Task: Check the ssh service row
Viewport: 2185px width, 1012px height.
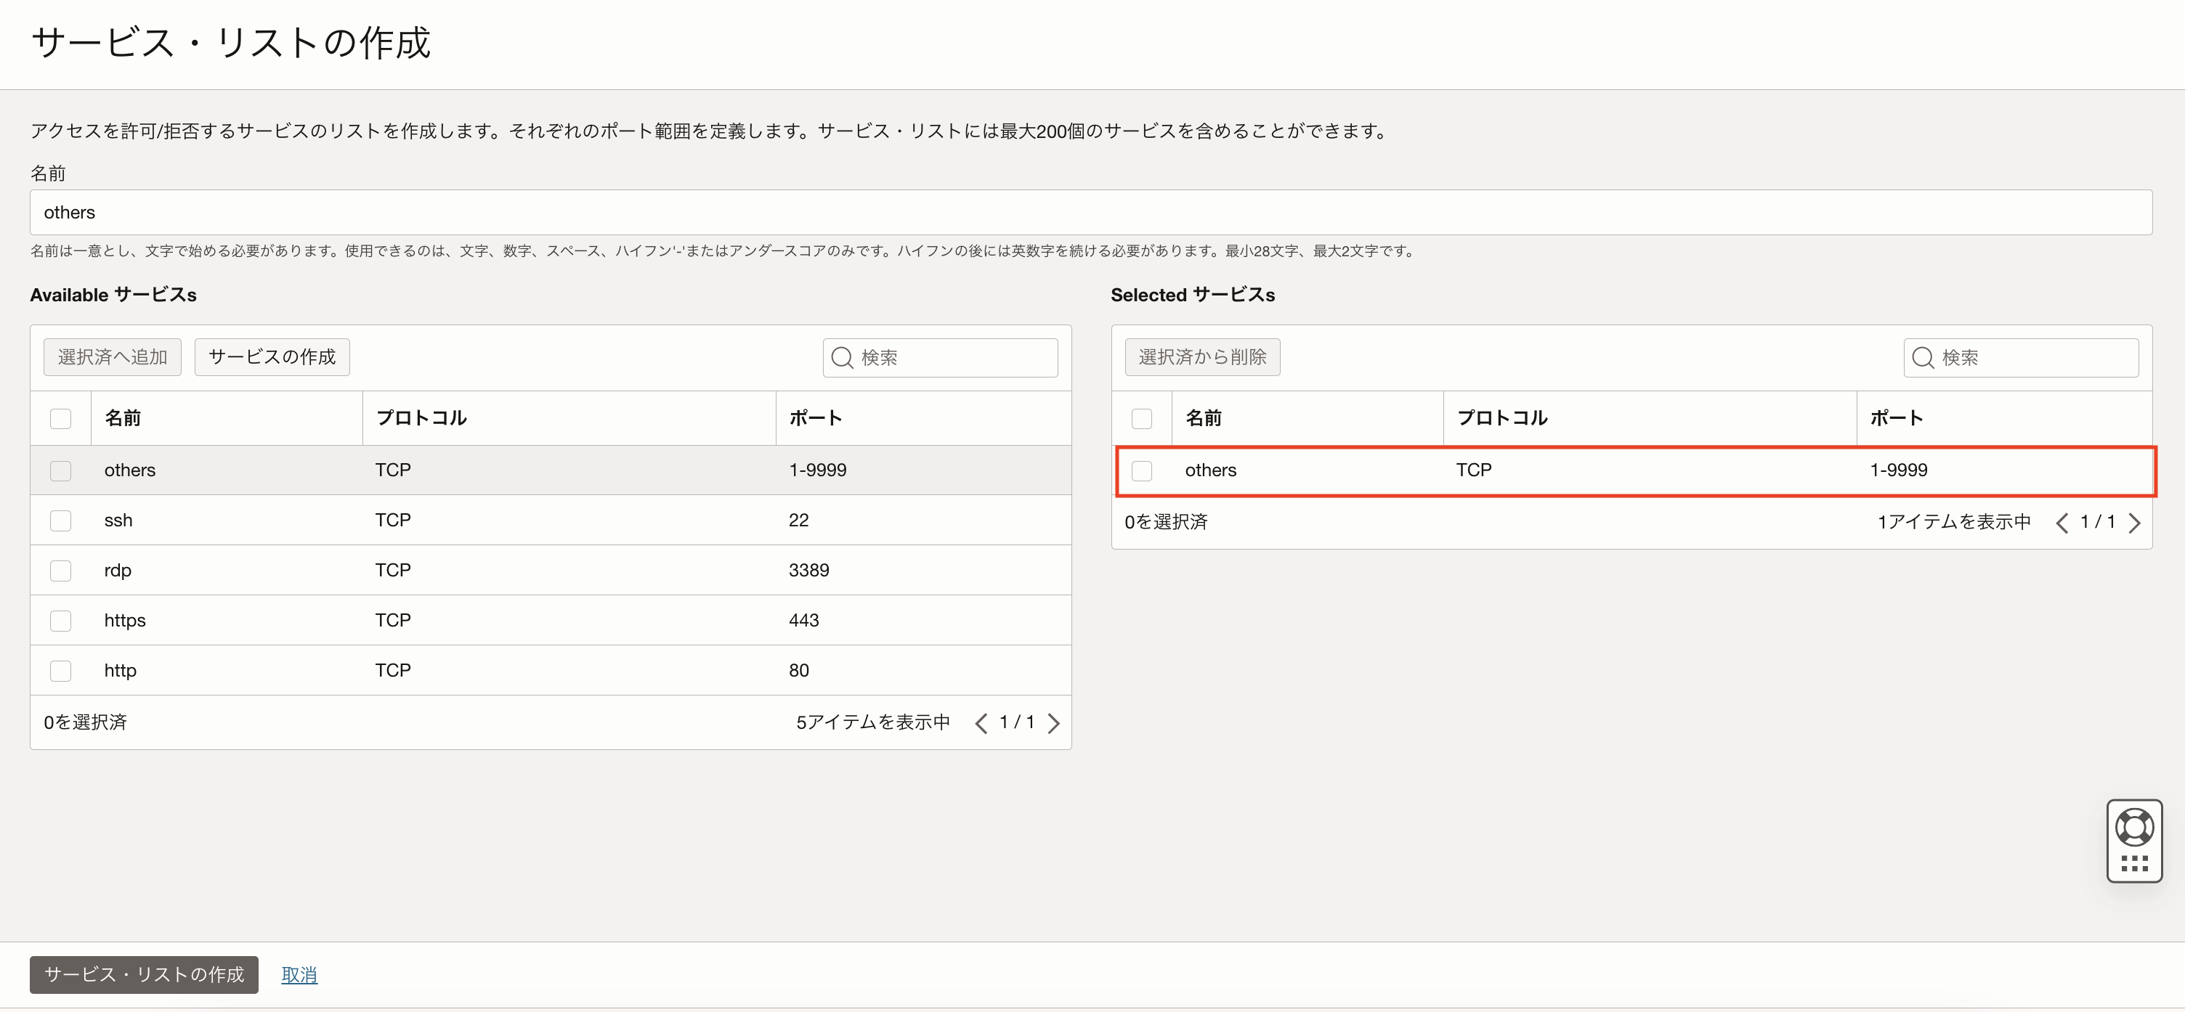Action: pyautogui.click(x=60, y=521)
